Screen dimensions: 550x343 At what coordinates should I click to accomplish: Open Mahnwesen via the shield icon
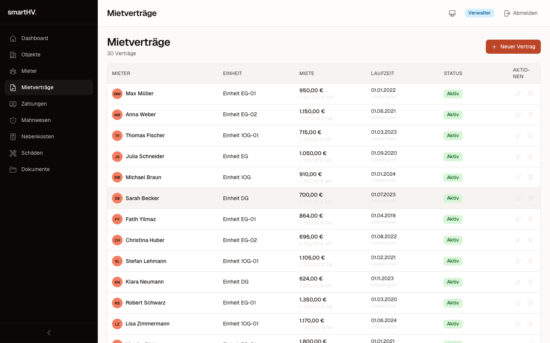coord(13,120)
